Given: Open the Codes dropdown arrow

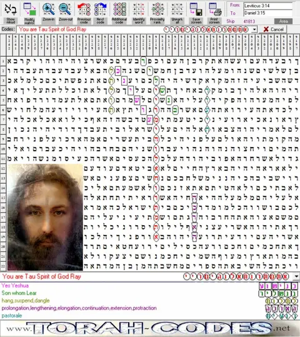Looking at the screenshot, I should tap(254, 29).
